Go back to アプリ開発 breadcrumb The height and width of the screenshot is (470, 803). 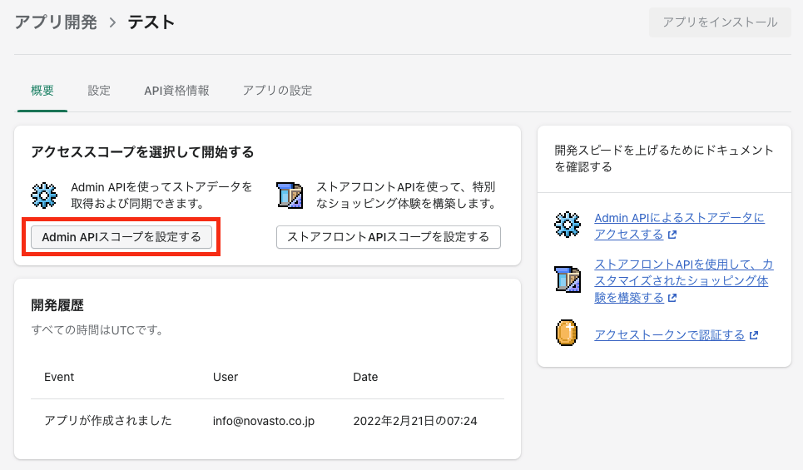tap(56, 22)
